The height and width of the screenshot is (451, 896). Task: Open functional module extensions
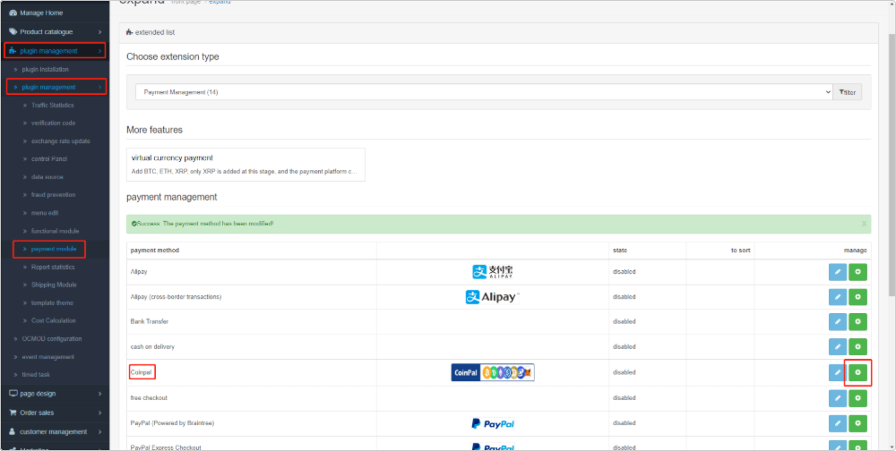[x=55, y=231]
